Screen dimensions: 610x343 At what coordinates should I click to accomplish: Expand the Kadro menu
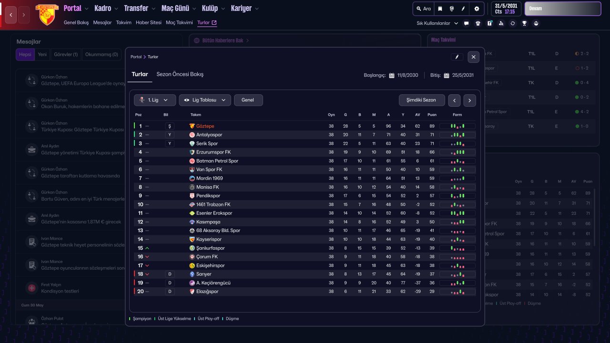click(x=106, y=8)
